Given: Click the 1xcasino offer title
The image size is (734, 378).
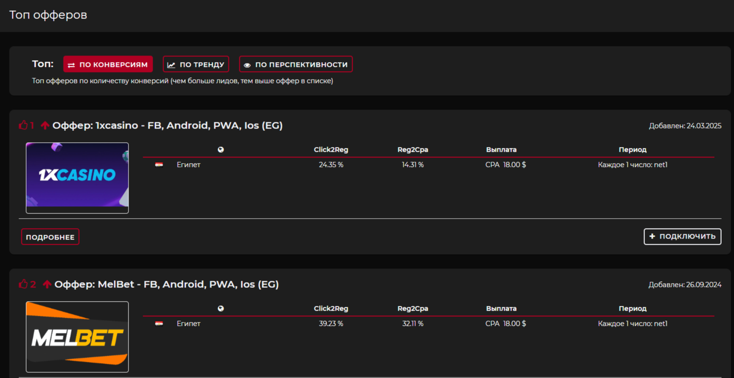Looking at the screenshot, I should (167, 125).
